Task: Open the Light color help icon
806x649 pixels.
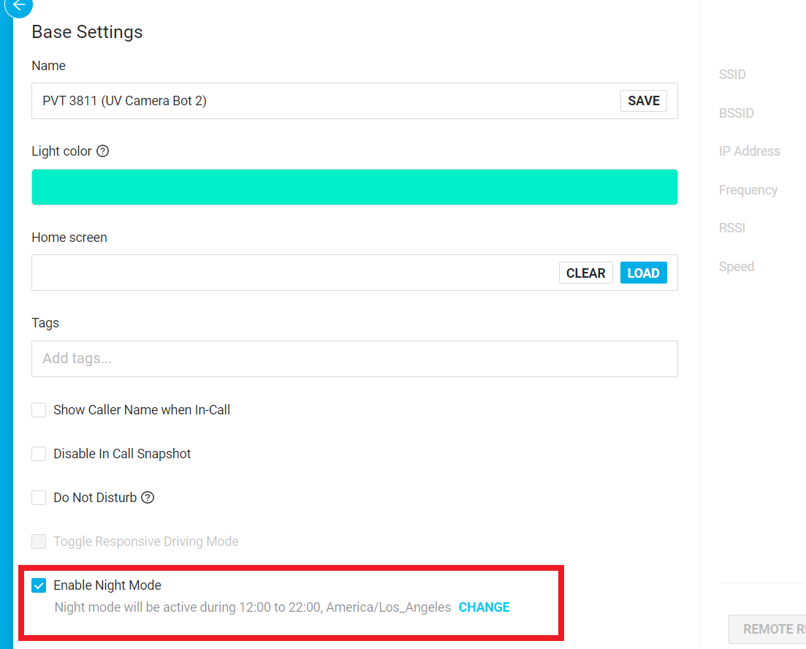Action: pyautogui.click(x=103, y=151)
